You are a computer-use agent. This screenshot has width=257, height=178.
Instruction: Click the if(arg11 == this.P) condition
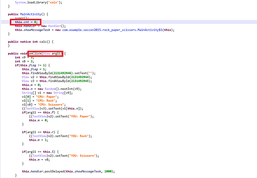(x=40, y=112)
